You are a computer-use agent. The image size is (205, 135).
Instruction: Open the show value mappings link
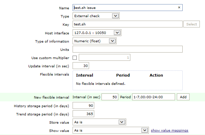click(170, 130)
